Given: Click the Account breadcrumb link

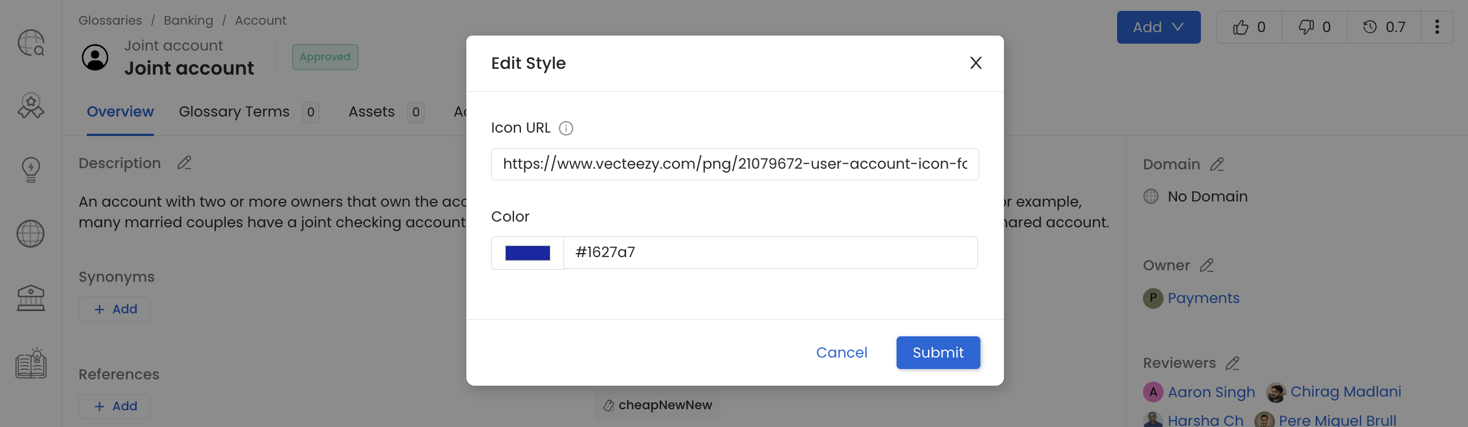Looking at the screenshot, I should click(260, 21).
